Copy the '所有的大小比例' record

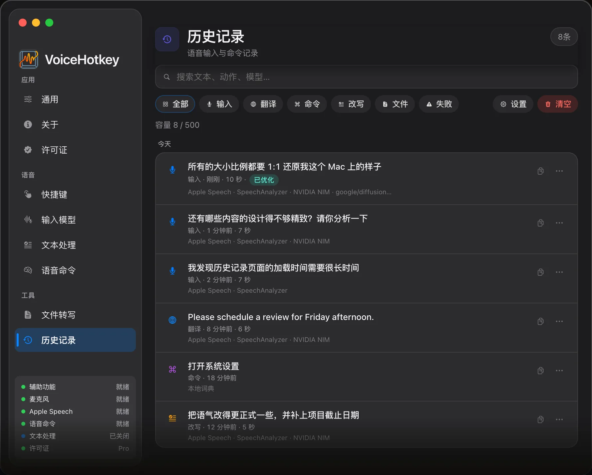(x=541, y=171)
